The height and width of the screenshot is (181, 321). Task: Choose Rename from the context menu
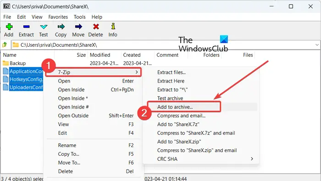67,145
